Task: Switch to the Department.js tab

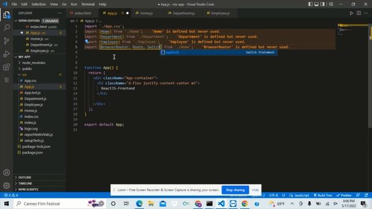Action: [184, 13]
